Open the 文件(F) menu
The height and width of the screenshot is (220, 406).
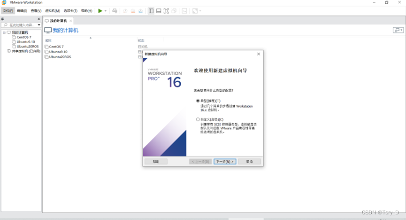tap(8, 11)
